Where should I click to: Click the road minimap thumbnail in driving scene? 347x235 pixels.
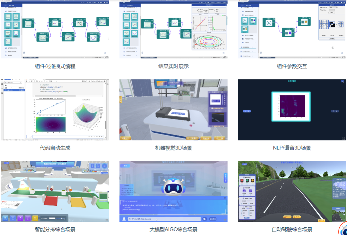338,214
